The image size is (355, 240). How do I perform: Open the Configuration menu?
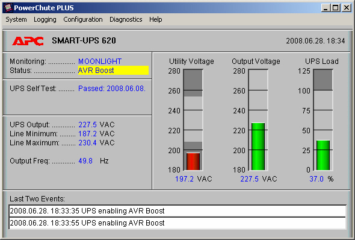click(83, 19)
